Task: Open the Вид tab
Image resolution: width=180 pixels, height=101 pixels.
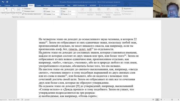Action: (x=69, y=5)
